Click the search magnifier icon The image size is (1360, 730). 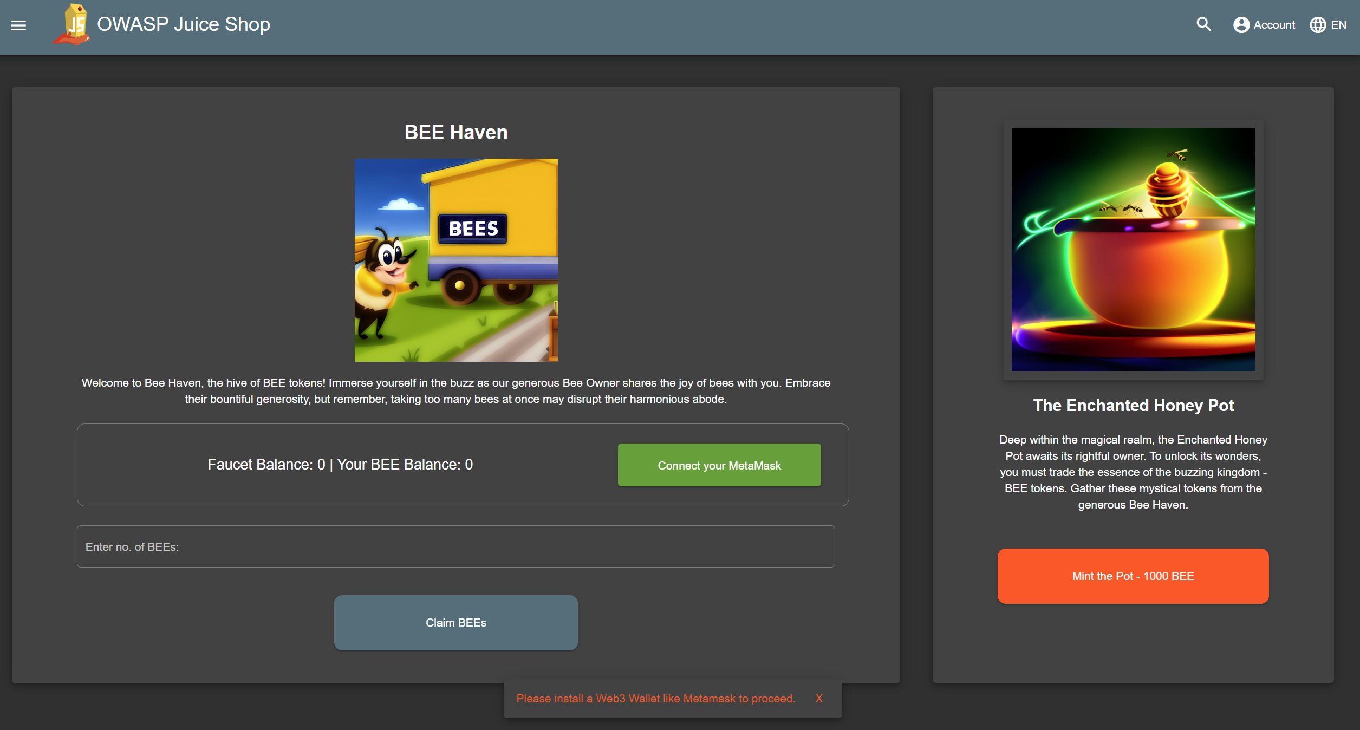pyautogui.click(x=1205, y=24)
